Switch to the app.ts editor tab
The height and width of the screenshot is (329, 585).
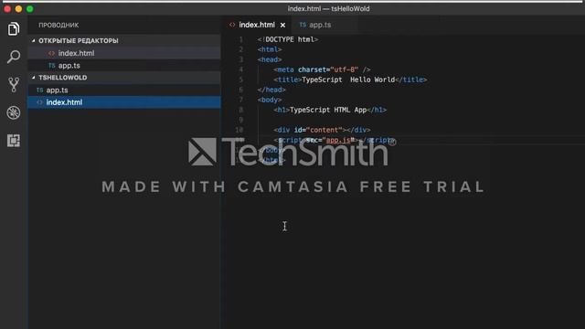[320, 25]
